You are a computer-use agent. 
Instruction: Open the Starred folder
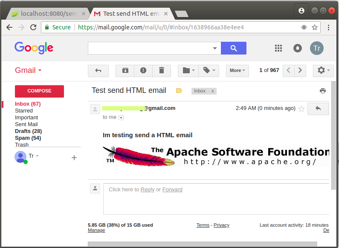(x=24, y=111)
